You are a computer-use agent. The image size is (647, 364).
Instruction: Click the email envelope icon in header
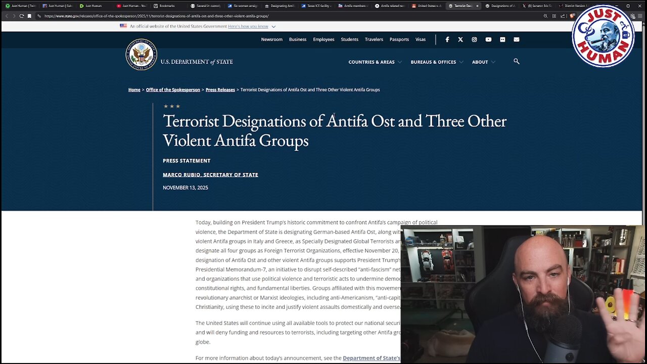click(516, 39)
